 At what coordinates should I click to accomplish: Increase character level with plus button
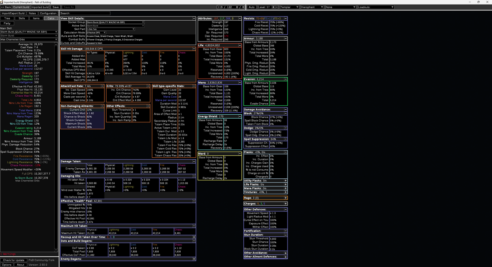pyautogui.click(x=274, y=7)
